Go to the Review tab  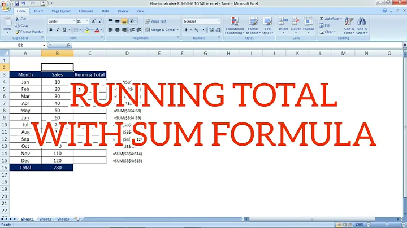tap(123, 11)
